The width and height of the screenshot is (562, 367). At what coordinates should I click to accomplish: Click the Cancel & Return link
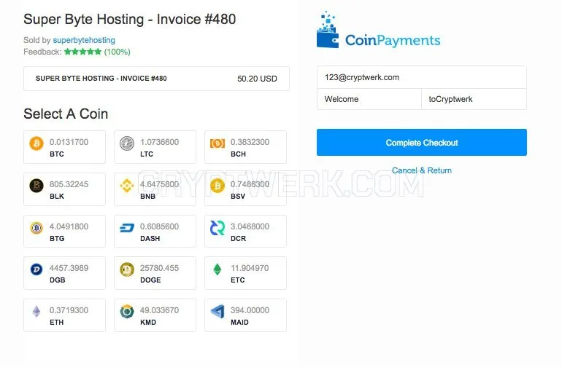[422, 170]
